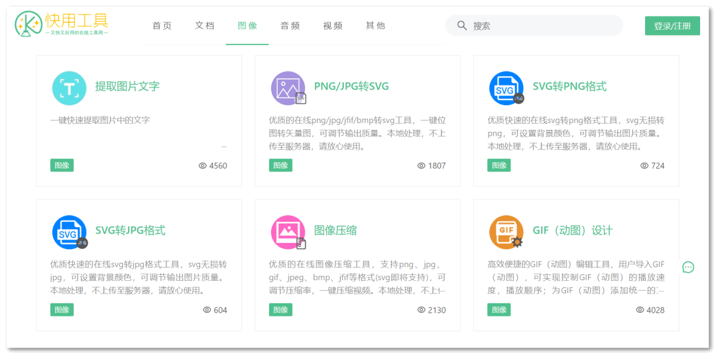
Task: Select the 音频 navigation tab
Action: click(x=290, y=26)
